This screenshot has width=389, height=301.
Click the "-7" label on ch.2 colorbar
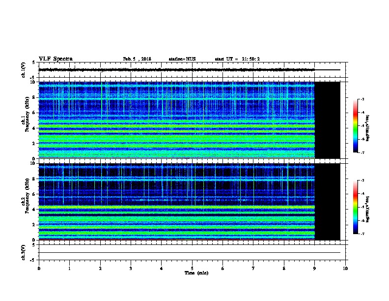tap(362, 234)
